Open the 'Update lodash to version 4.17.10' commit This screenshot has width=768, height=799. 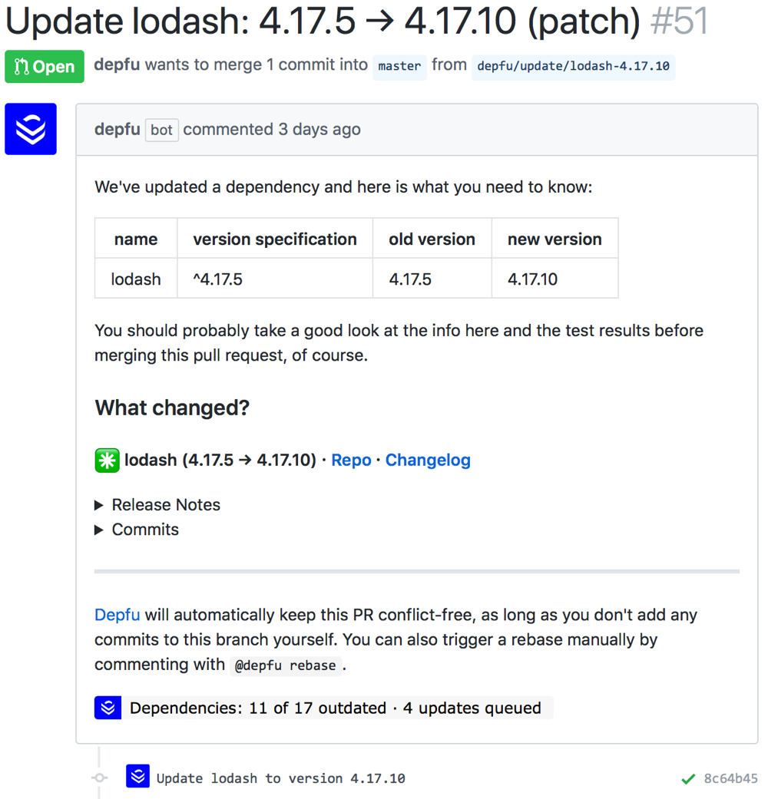tap(280, 779)
